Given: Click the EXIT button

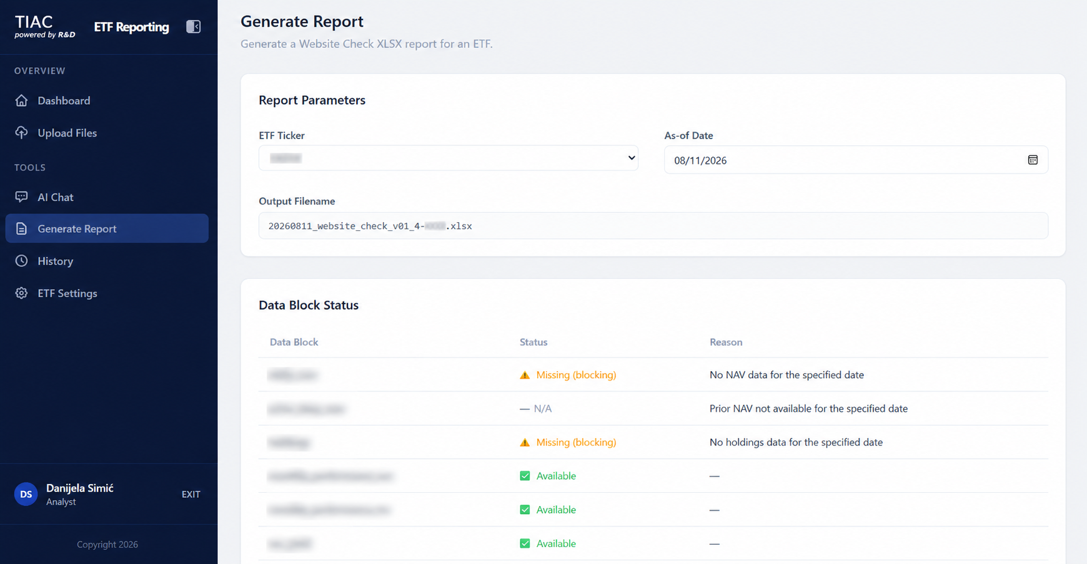Looking at the screenshot, I should tap(191, 494).
